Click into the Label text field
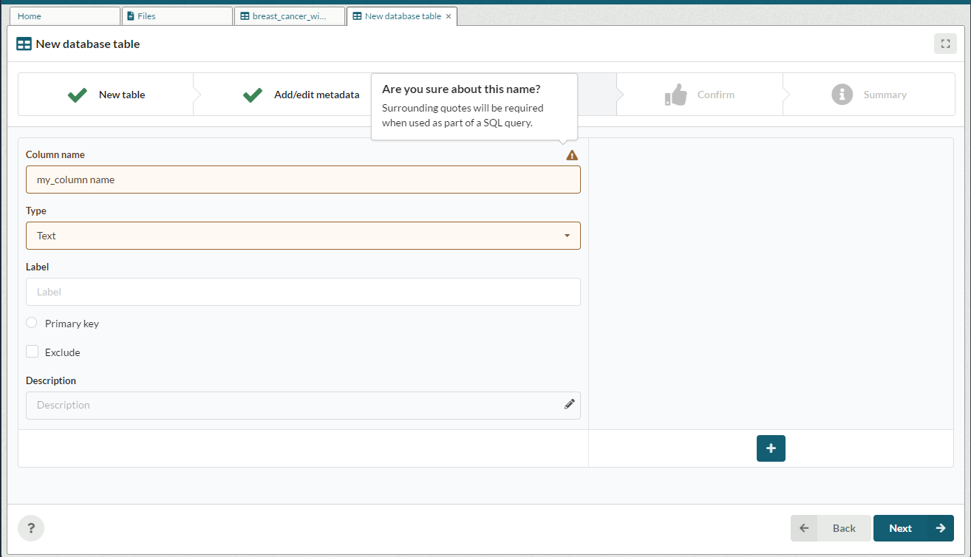The height and width of the screenshot is (557, 971). 303,292
